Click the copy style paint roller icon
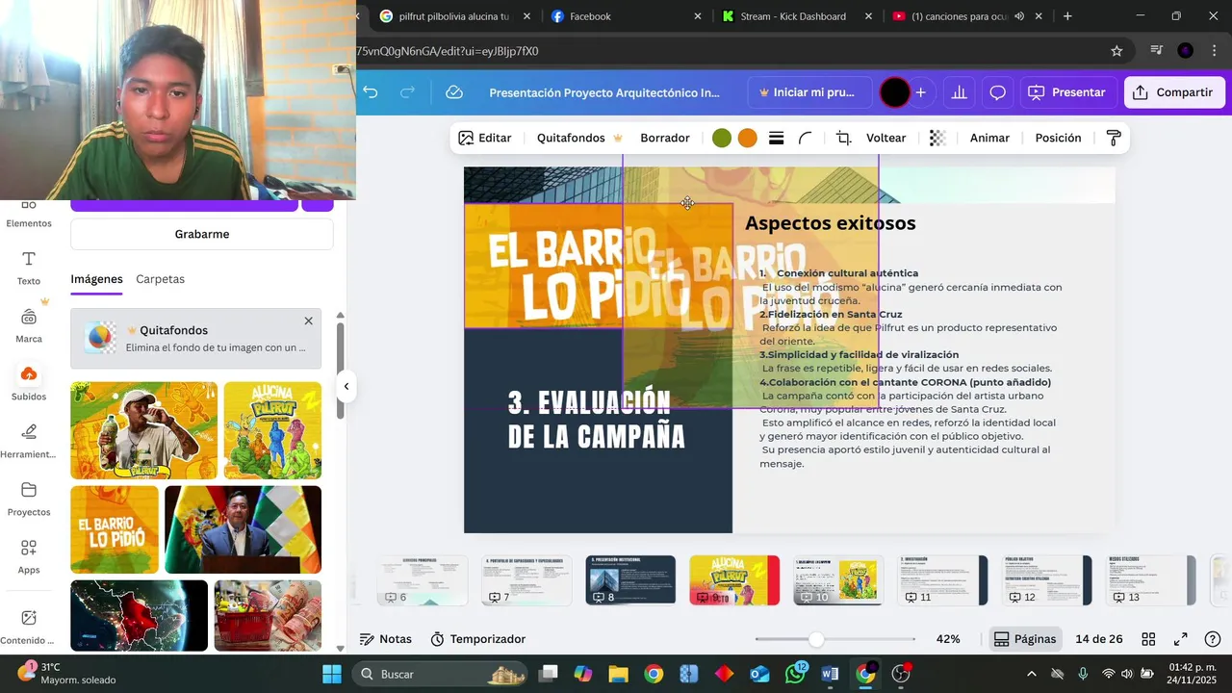 click(1114, 138)
